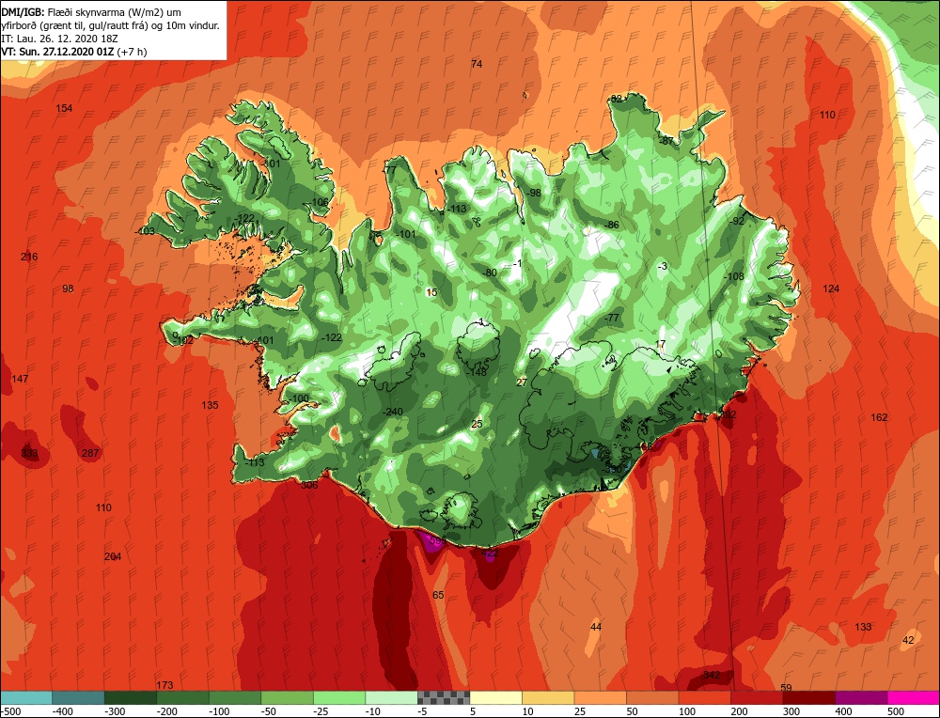Choose the pale mint swatch between -10 and -5
The width and height of the screenshot is (940, 718).
[x=391, y=697]
